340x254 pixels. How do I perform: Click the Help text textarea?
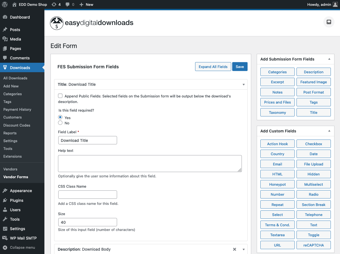pyautogui.click(x=150, y=164)
